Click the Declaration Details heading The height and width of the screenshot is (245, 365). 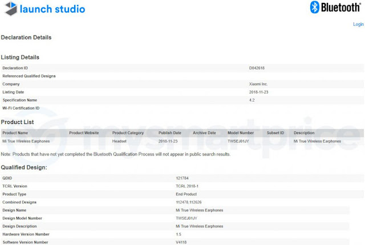tap(26, 38)
